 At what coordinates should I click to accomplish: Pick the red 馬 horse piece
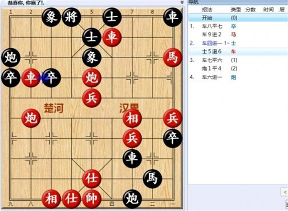pos(172,58)
